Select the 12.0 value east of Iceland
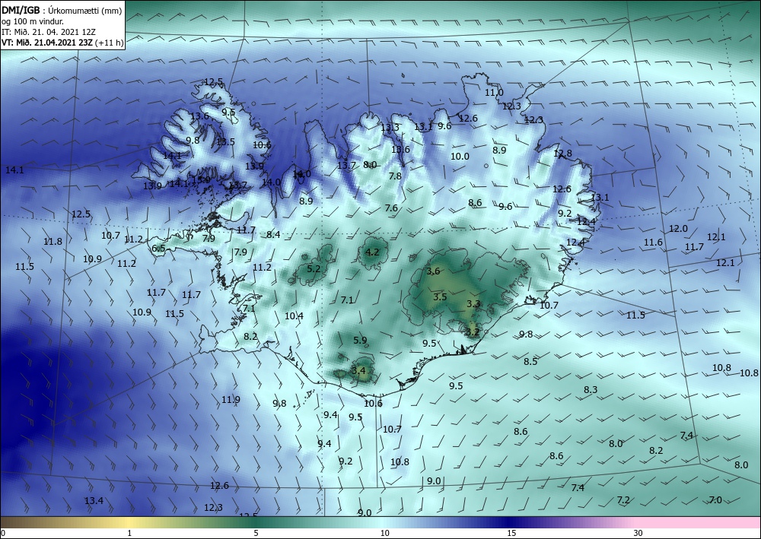 point(678,228)
